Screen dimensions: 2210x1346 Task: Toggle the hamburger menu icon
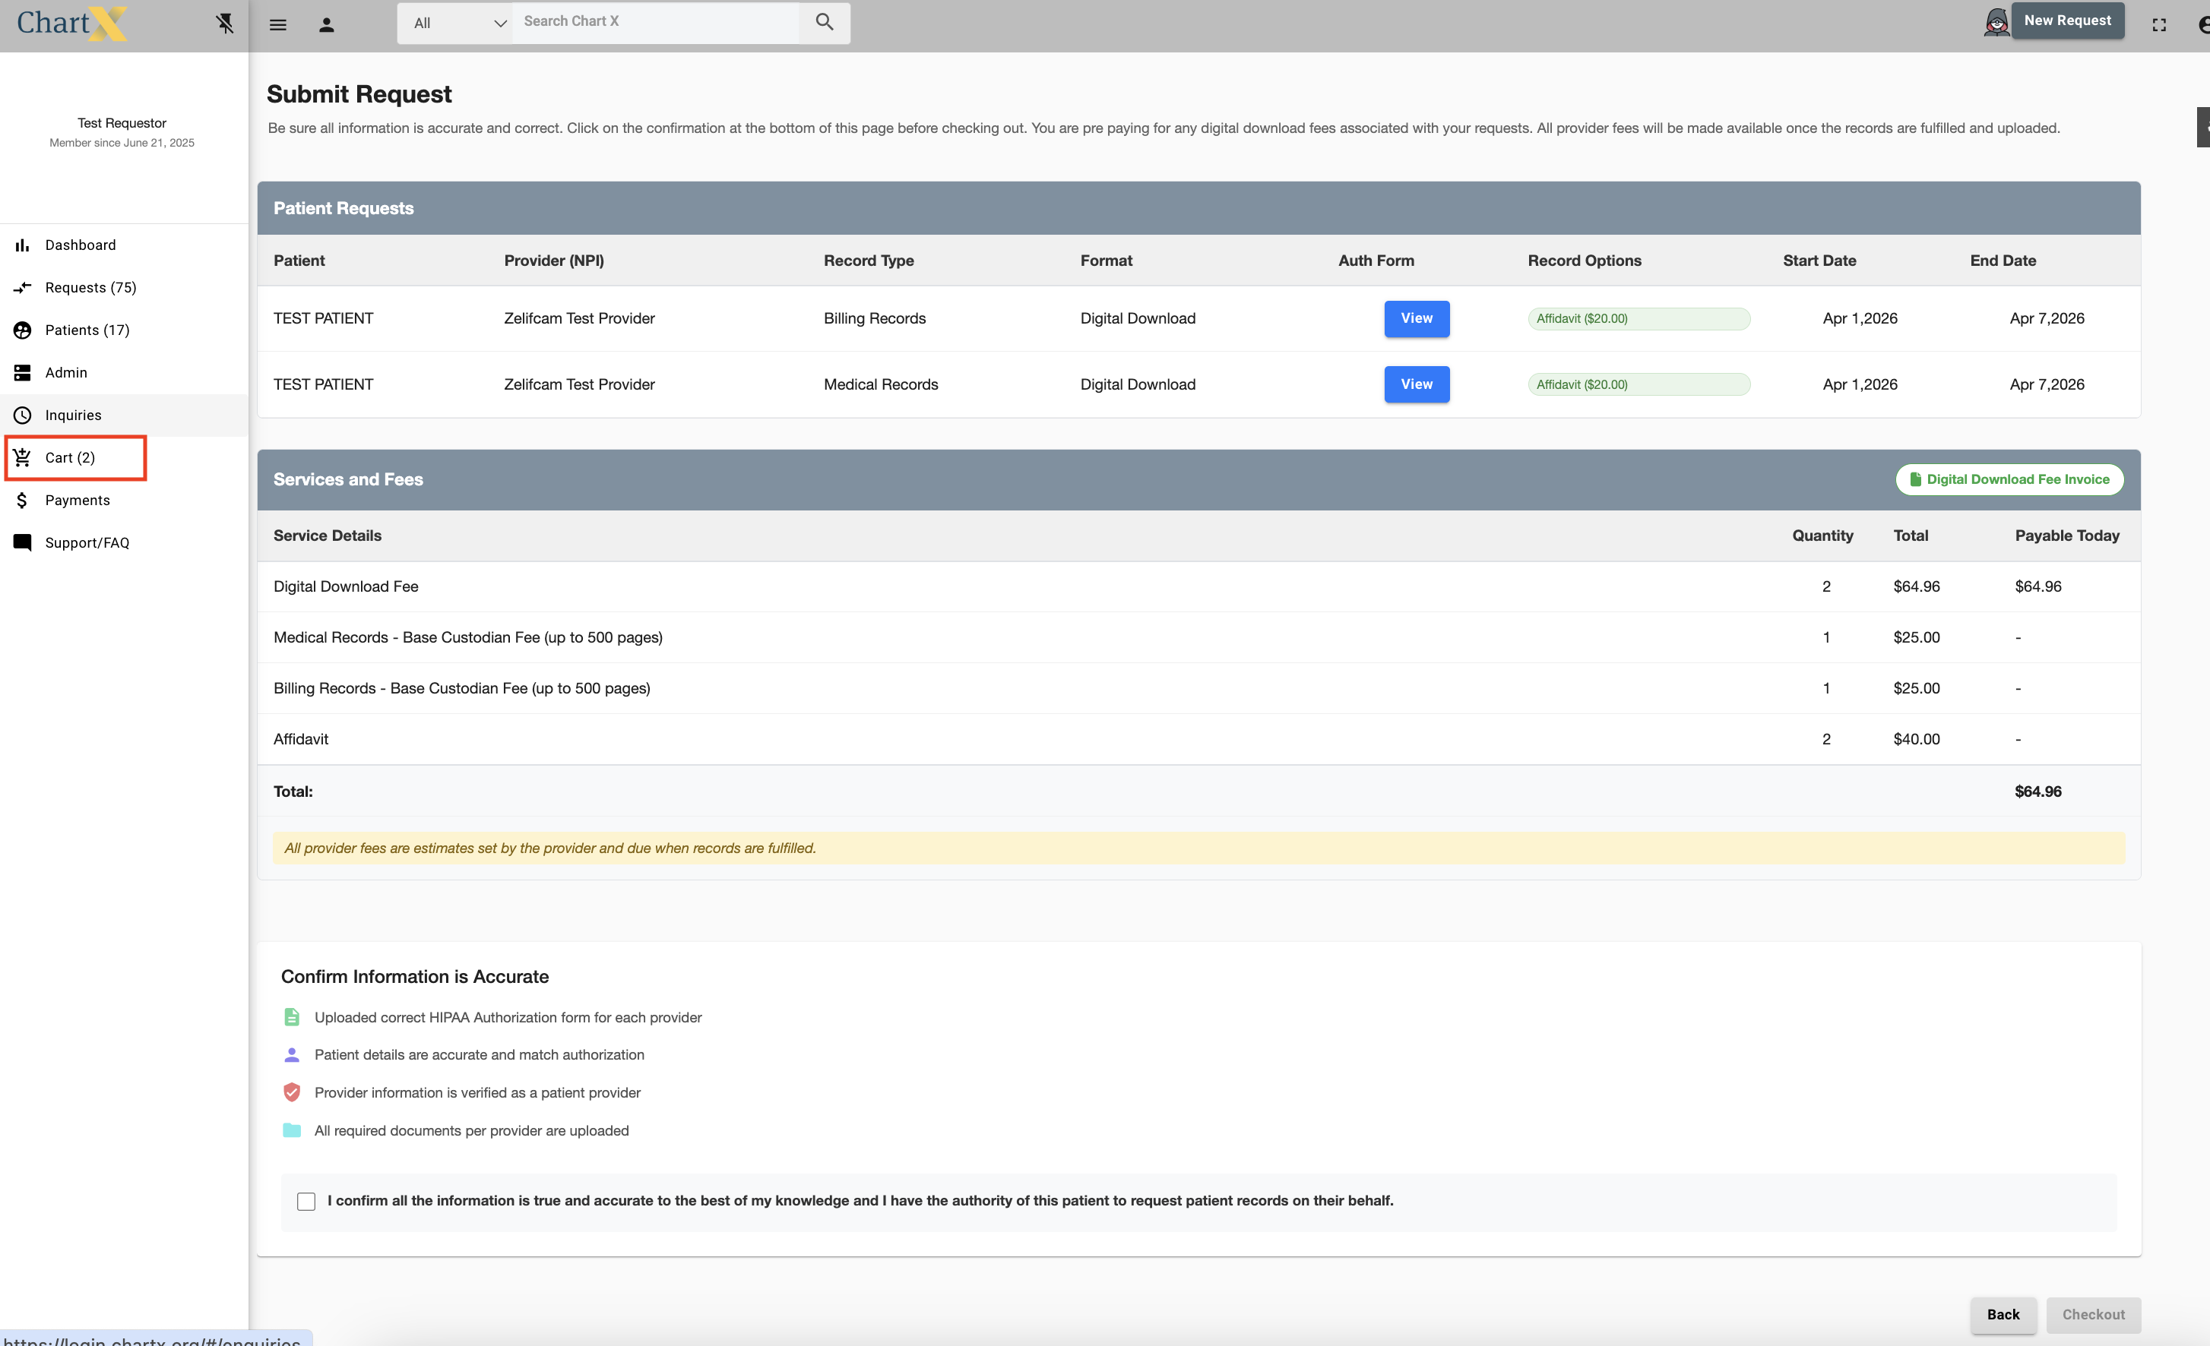(278, 25)
